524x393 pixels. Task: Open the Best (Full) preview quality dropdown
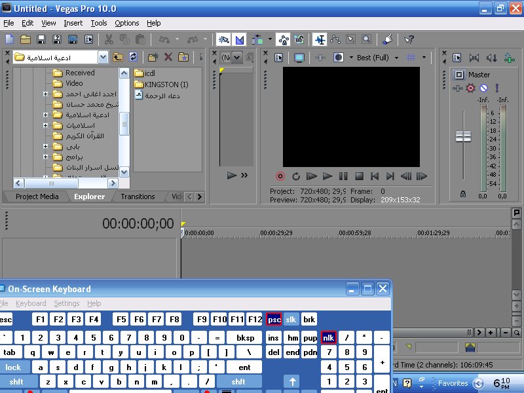tap(396, 58)
